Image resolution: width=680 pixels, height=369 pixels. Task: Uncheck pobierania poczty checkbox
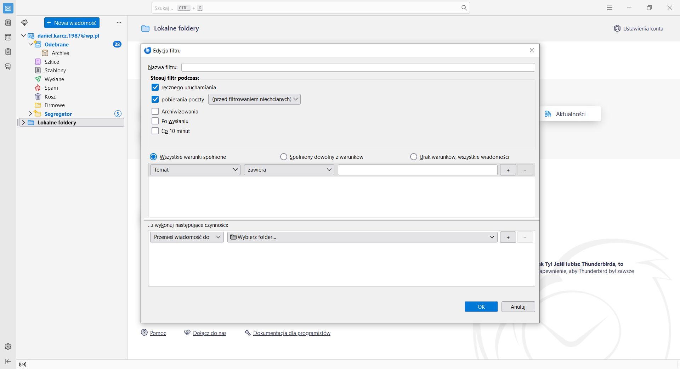[x=155, y=99]
